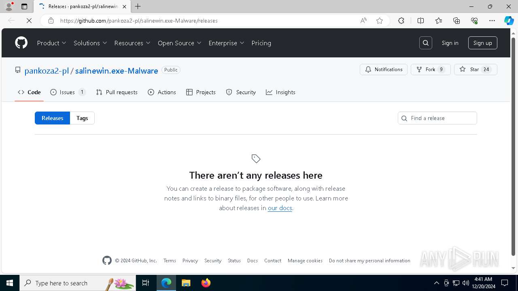Image resolution: width=518 pixels, height=291 pixels.
Task: Open the Pricing page
Action: tap(261, 43)
